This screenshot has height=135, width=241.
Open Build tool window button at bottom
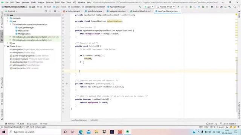click(21, 124)
